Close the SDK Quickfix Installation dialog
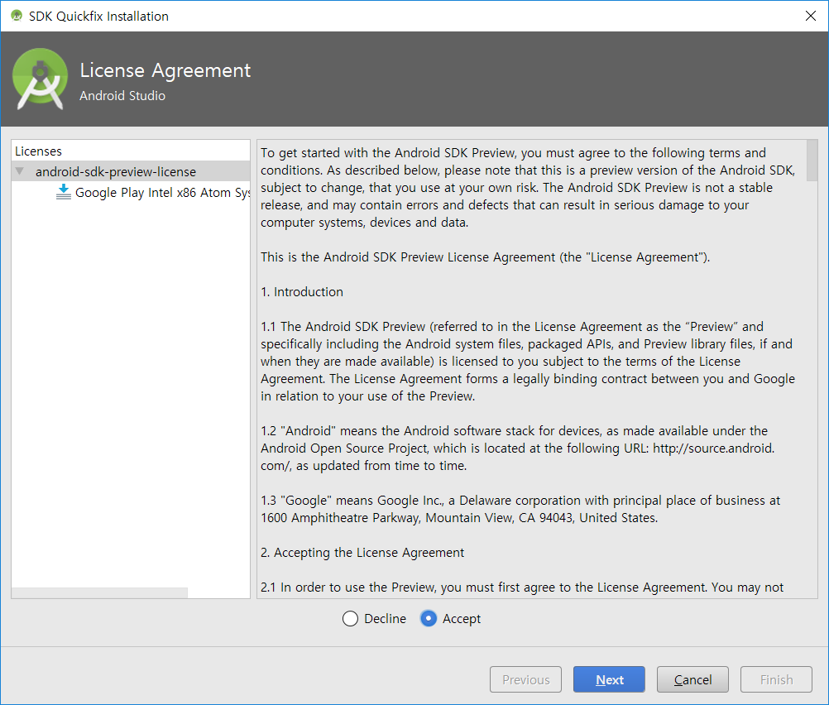The image size is (829, 705). [x=811, y=16]
